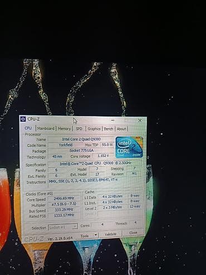Click the Revision value M1

coord(134,173)
